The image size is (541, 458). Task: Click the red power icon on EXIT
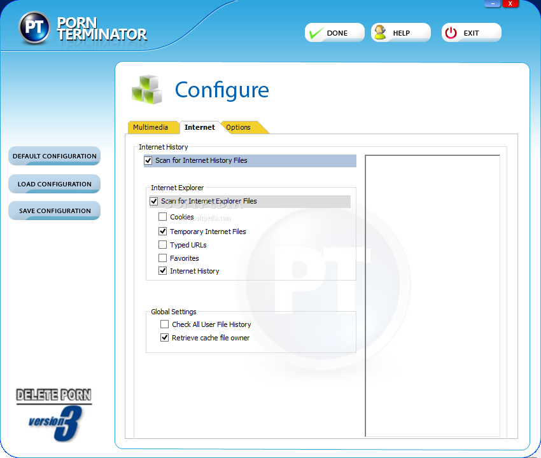point(451,33)
